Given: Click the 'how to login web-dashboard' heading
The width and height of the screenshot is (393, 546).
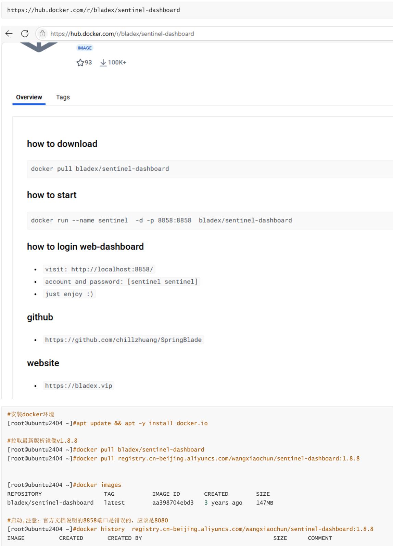Looking at the screenshot, I should tap(85, 246).
